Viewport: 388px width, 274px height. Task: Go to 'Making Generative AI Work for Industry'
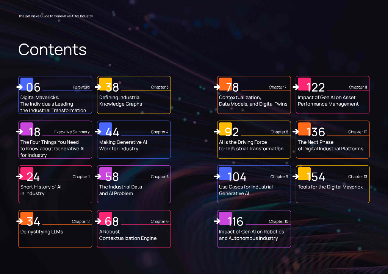123,146
